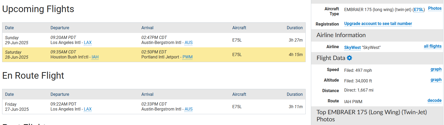The height and width of the screenshot is (125, 444).
Task: Decode the IAH PWM route
Action: [434, 101]
